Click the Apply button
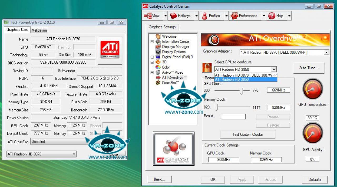 tap(242, 179)
